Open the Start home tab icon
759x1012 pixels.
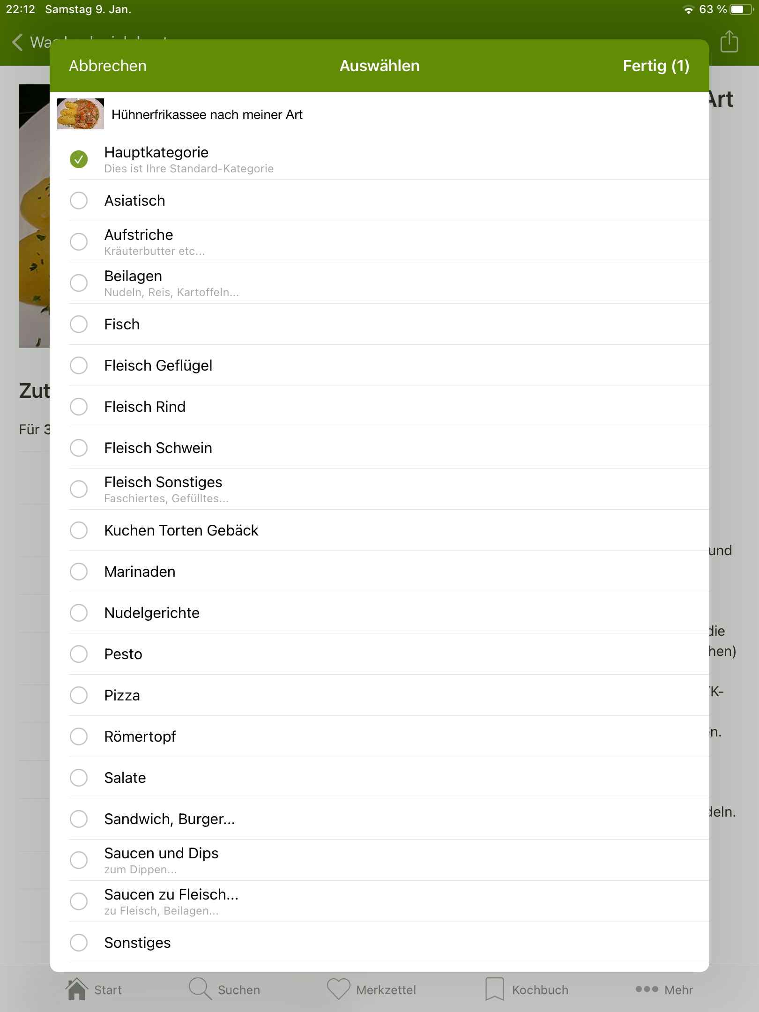[77, 990]
